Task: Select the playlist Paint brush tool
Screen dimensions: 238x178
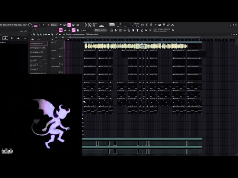Action: tap(41, 34)
